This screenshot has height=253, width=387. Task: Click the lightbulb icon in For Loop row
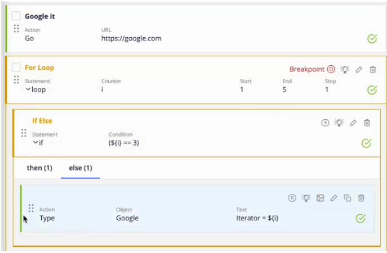click(345, 70)
